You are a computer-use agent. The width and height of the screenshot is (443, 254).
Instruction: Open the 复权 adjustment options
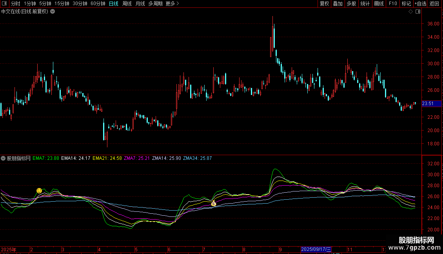coord(324,4)
